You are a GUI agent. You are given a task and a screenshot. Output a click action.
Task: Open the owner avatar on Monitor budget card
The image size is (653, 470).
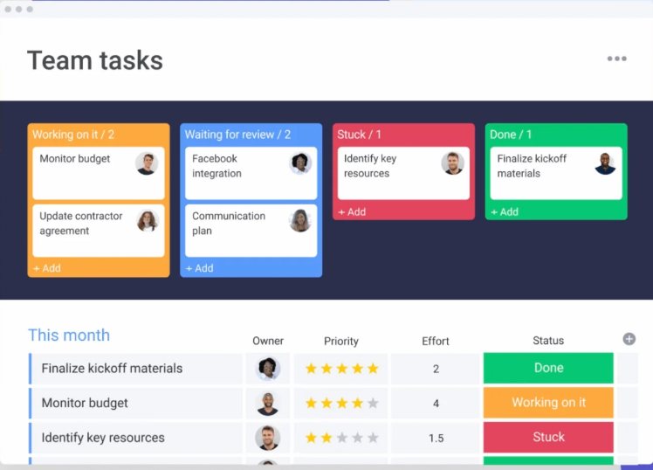pos(147,163)
